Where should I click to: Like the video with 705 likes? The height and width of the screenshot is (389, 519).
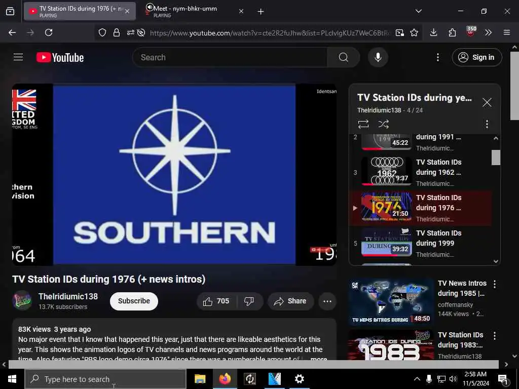[216, 301]
